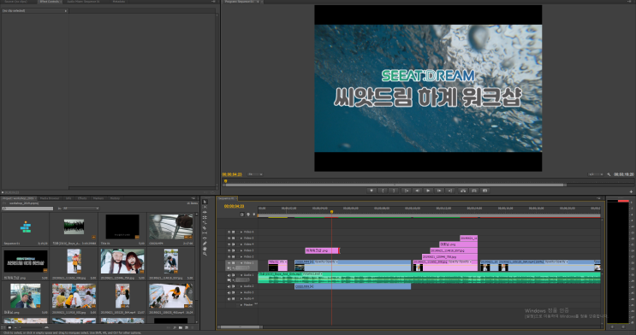The width and height of the screenshot is (636, 335).
Task: Go to In point in Program monitor
Action: (406, 191)
